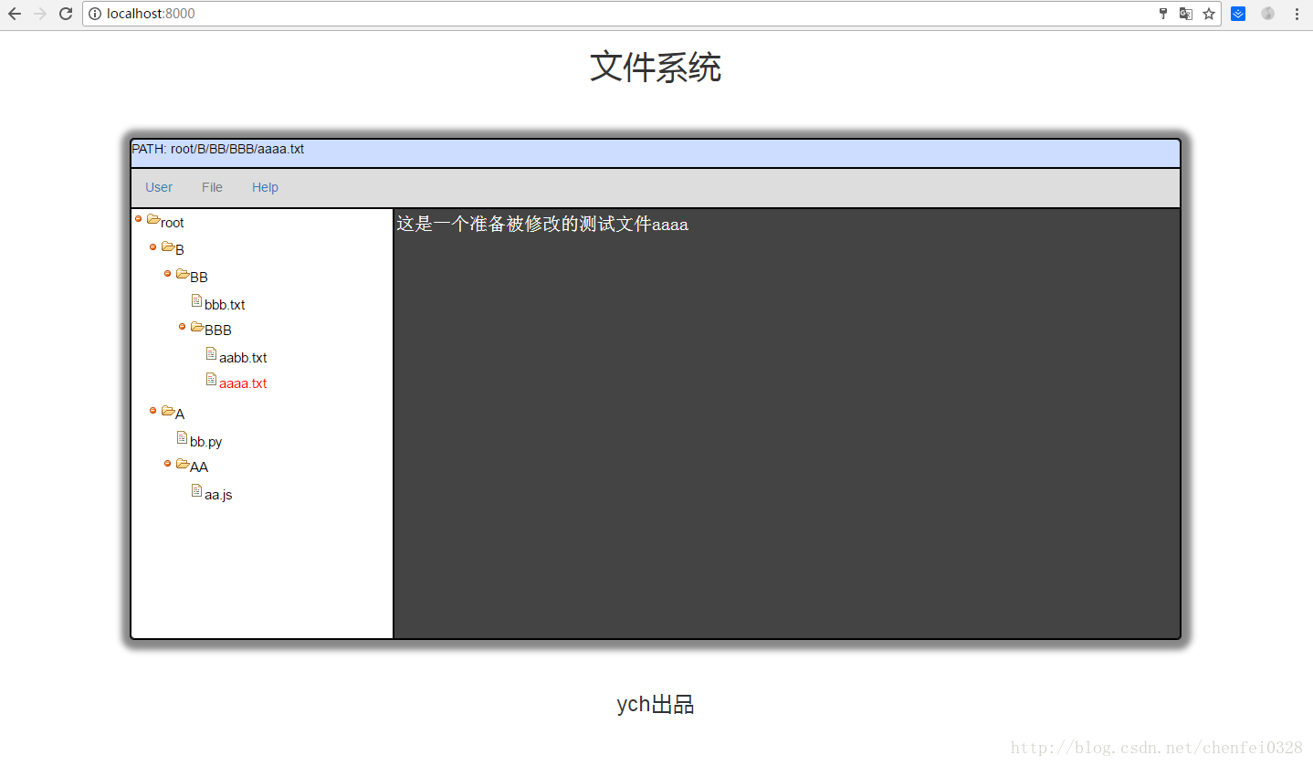Screen dimensions: 1313x766
Task: Open the Help menu
Action: click(265, 187)
